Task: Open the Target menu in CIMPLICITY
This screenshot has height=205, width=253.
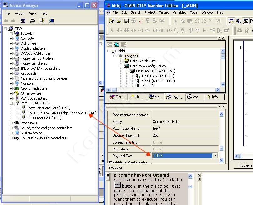Action: (164, 12)
